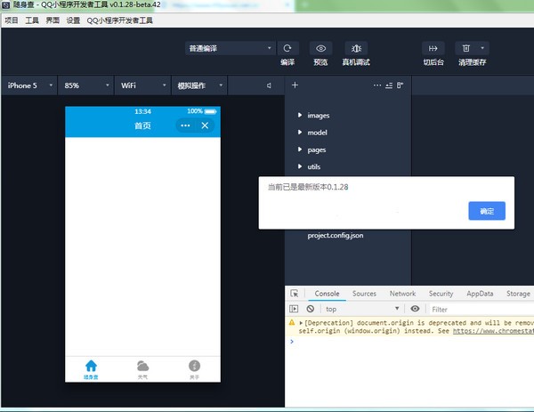Viewport: 534px width, 412px height.
Task: Clear the console with the ban icon
Action: pyautogui.click(x=311, y=309)
